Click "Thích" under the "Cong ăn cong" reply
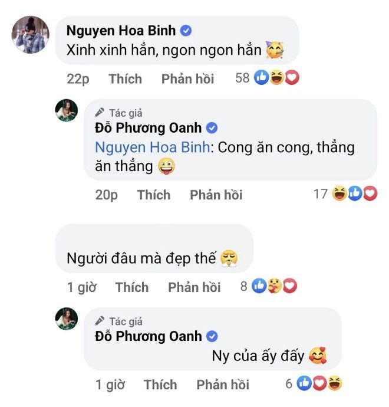The image size is (389, 407). pyautogui.click(x=154, y=195)
